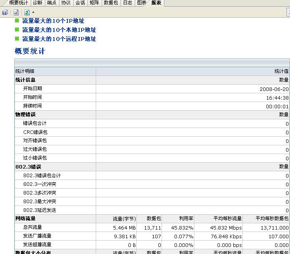This screenshot has height=254, width=290.
Task: Select the 开始日期 row label
Action: (x=33, y=89)
